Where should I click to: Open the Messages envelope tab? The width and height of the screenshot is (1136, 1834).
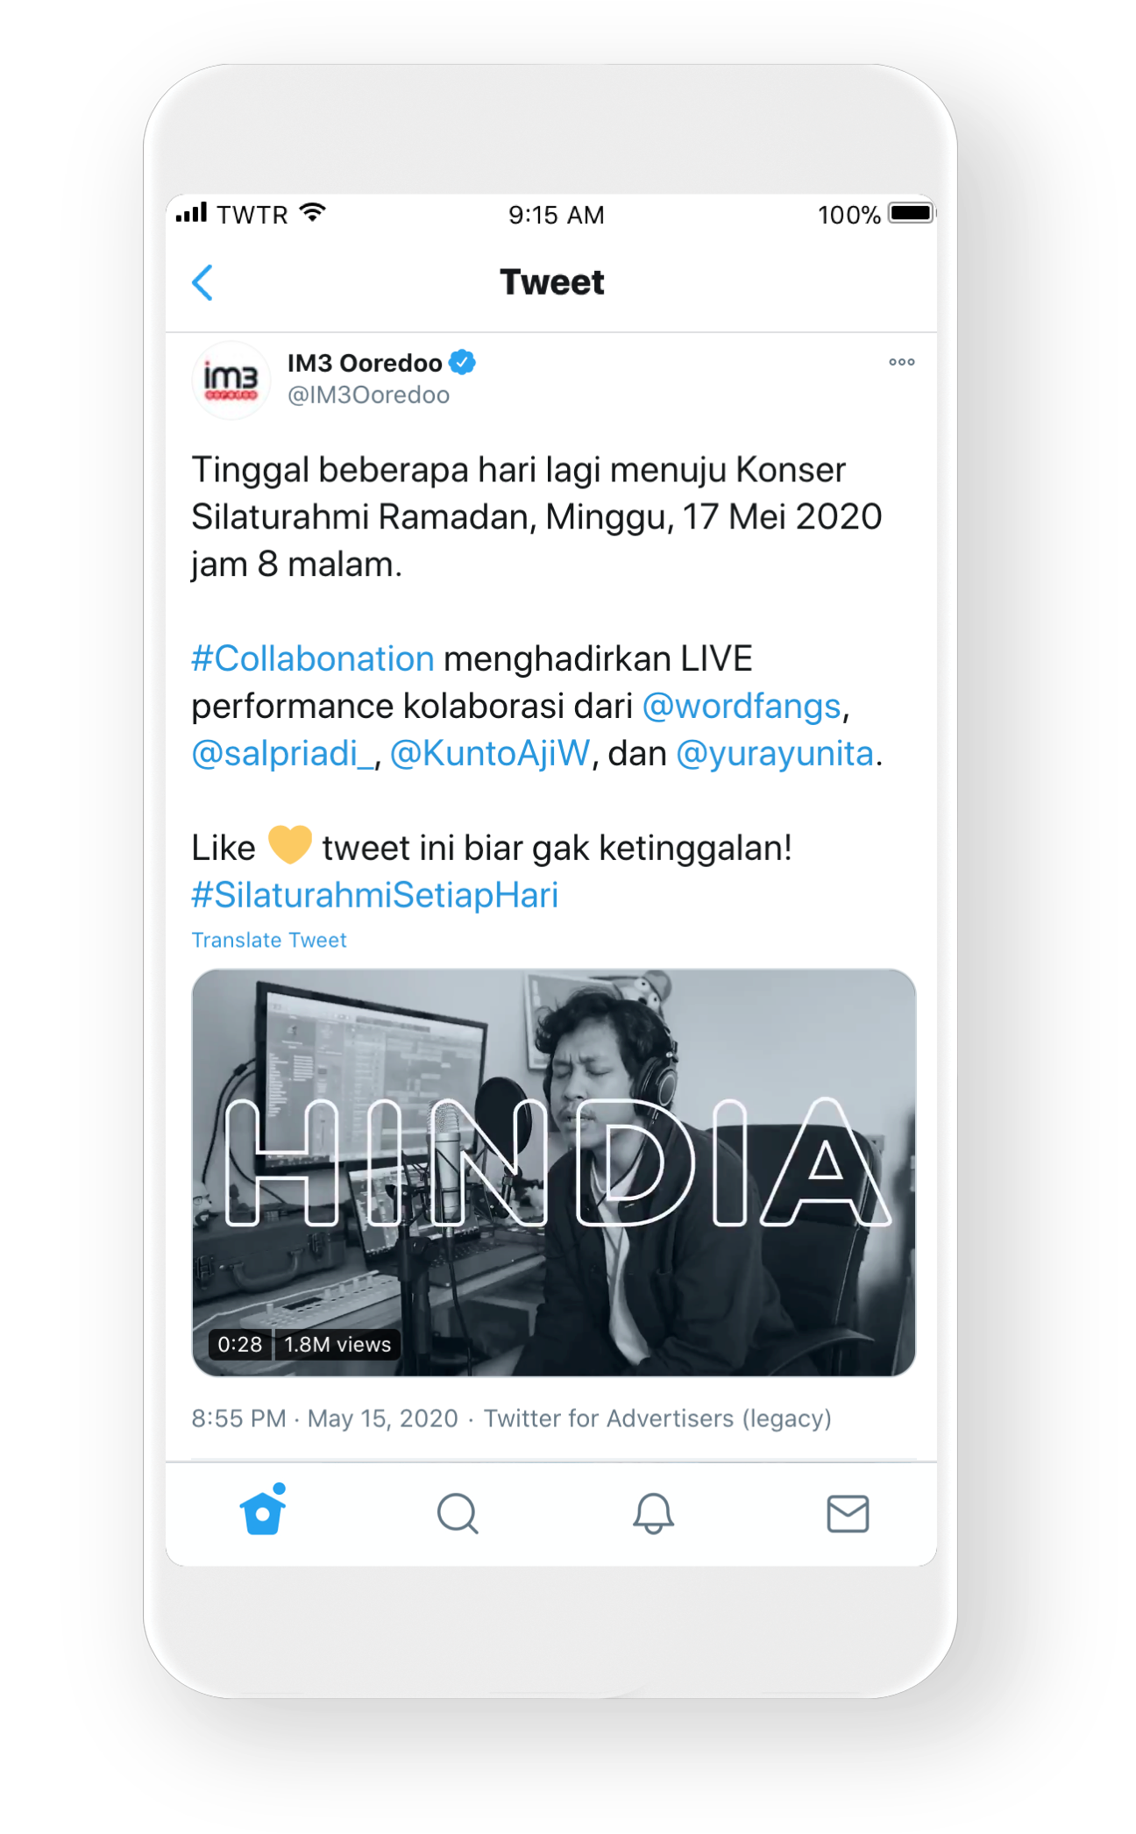tap(848, 1514)
